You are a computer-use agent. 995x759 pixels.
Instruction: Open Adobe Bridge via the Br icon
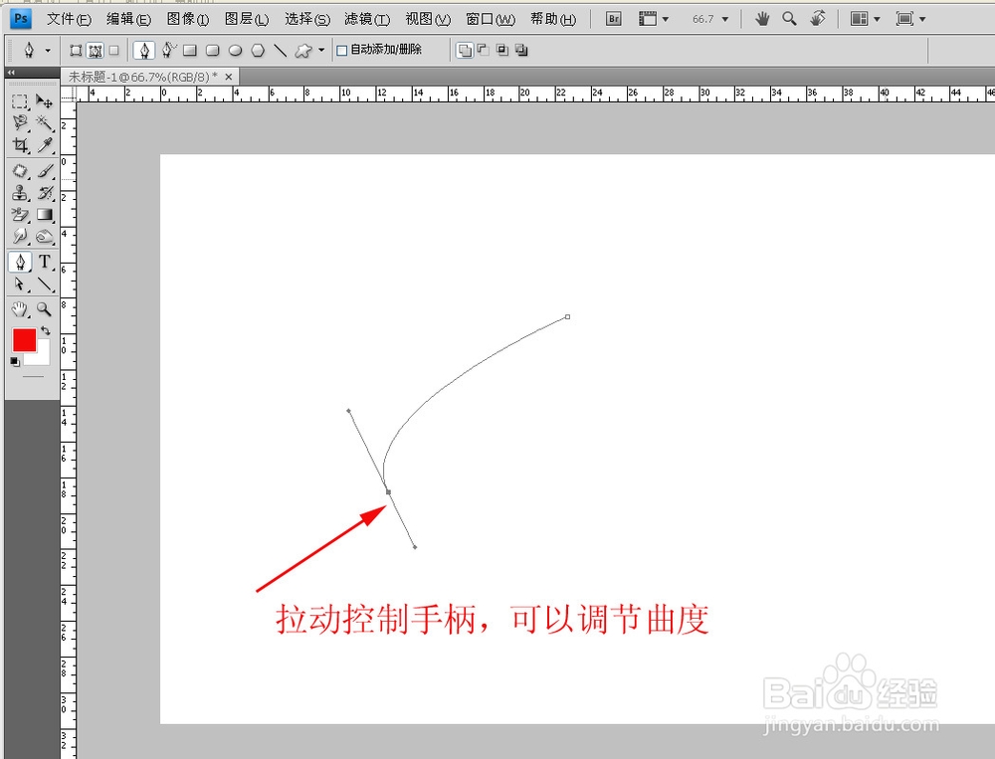tap(613, 18)
